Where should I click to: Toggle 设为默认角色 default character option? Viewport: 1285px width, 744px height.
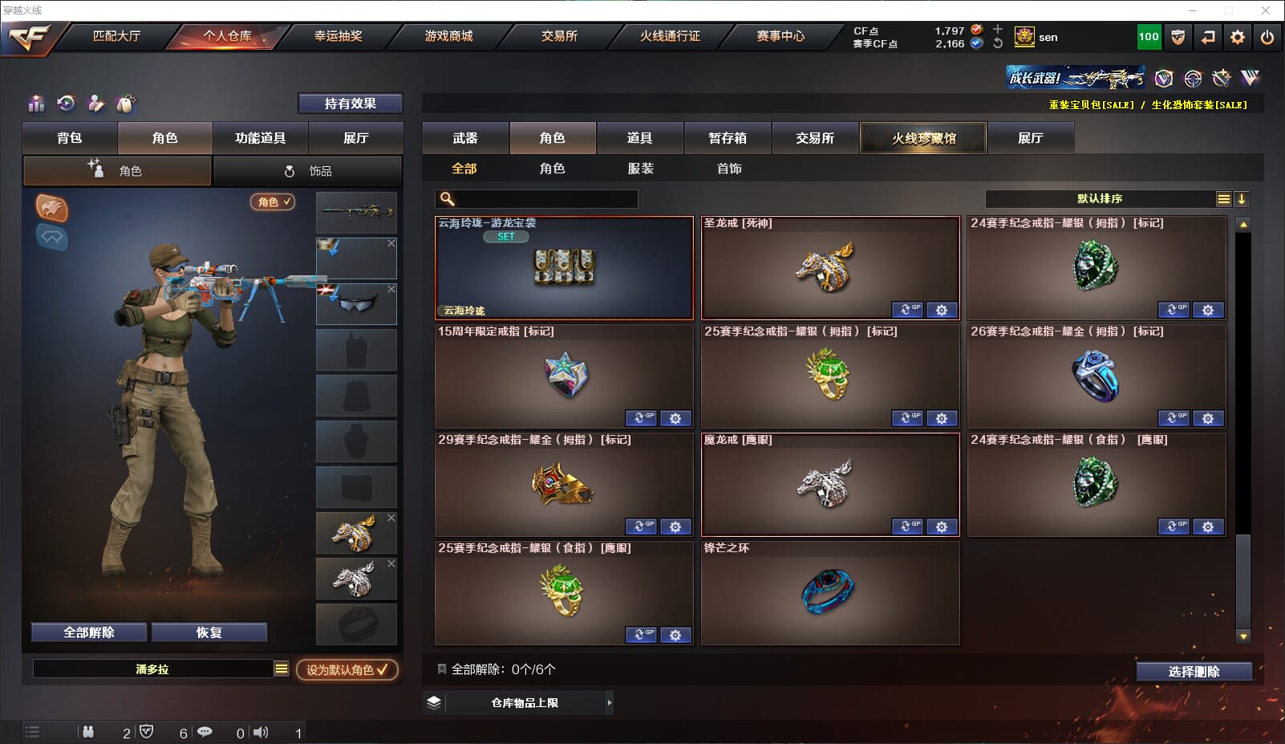pyautogui.click(x=347, y=669)
